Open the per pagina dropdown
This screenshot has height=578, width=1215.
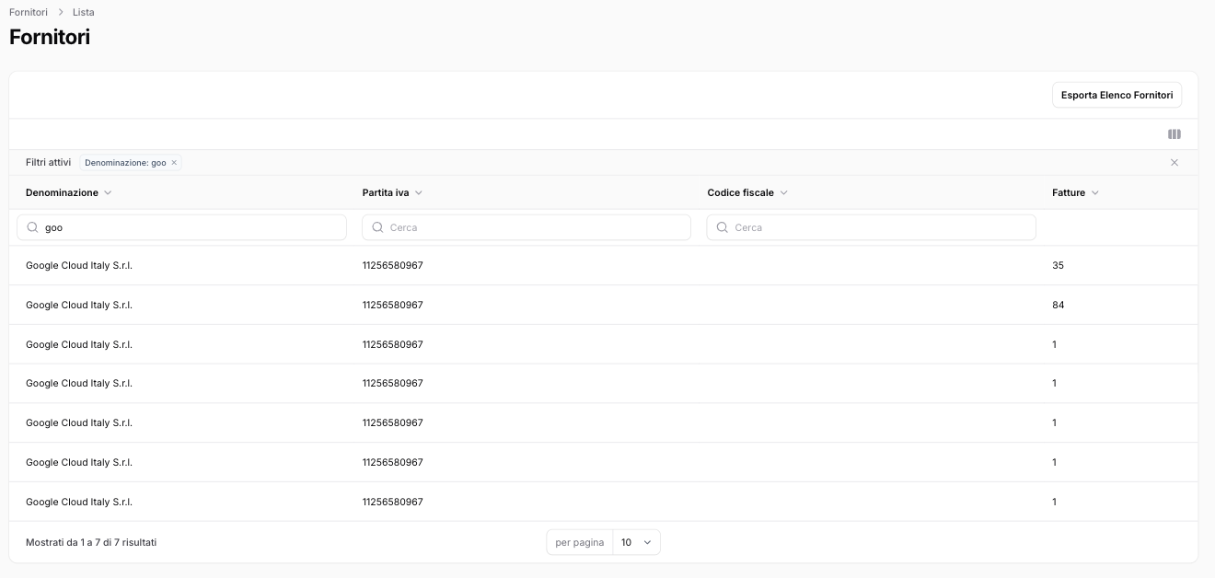tap(636, 543)
